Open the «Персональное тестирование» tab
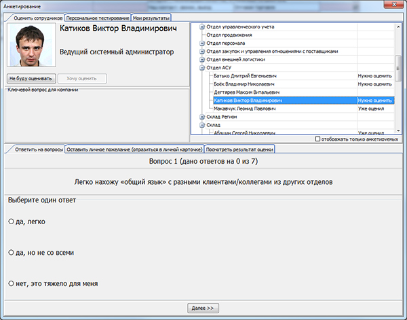 click(98, 17)
